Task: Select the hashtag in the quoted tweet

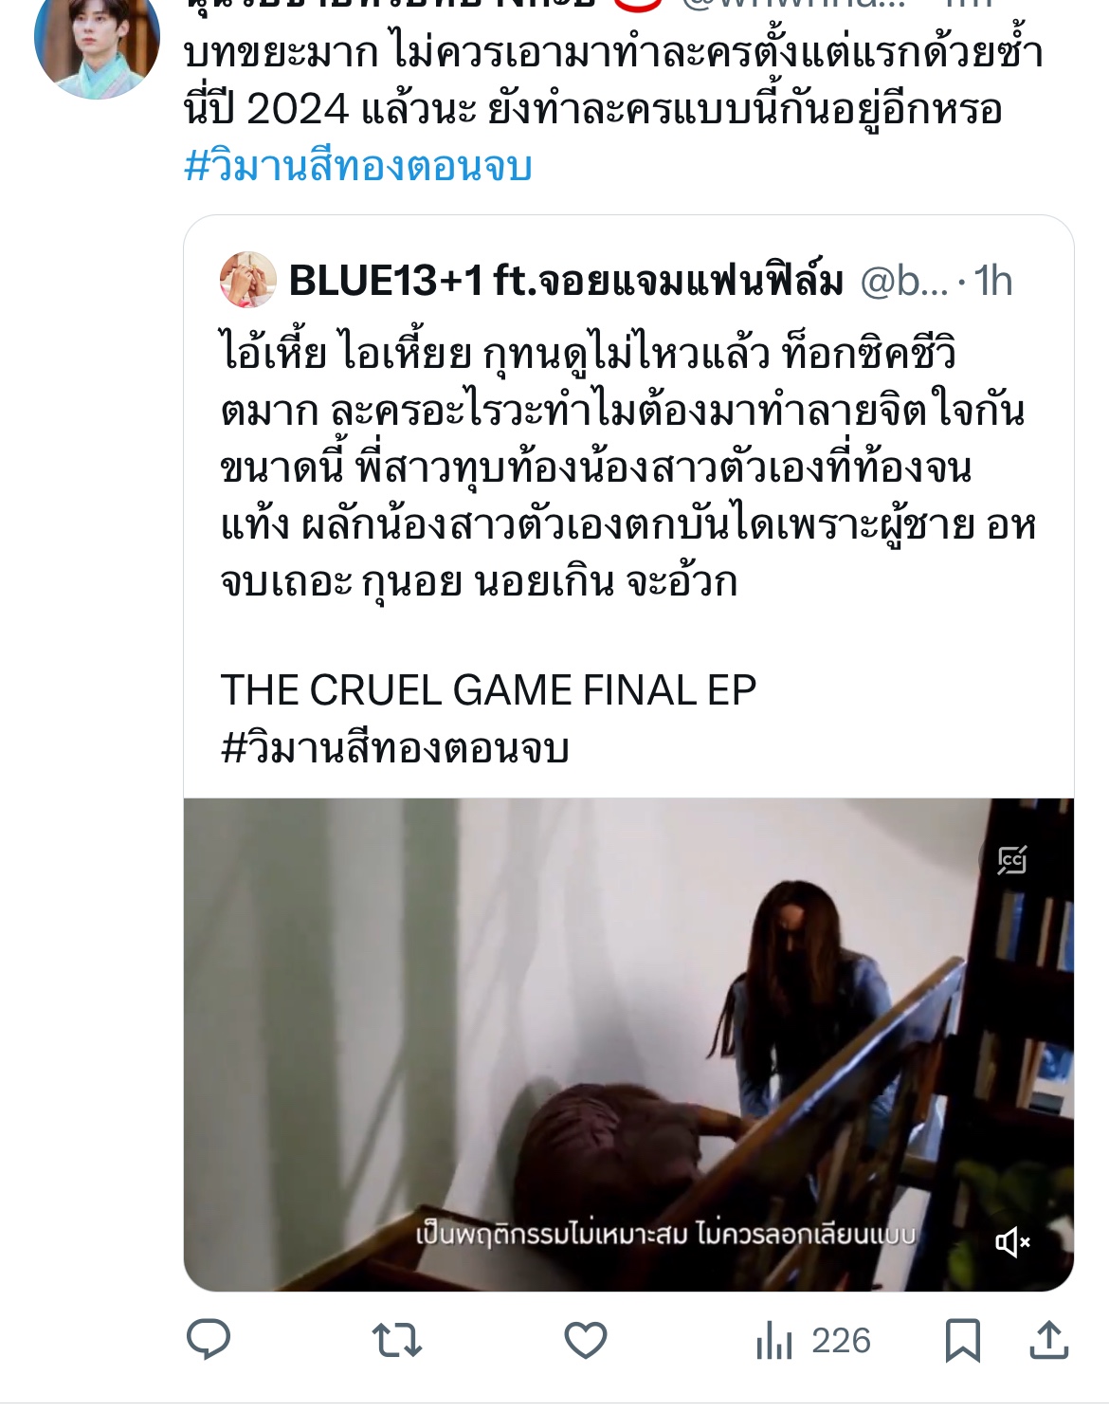Action: point(394,747)
